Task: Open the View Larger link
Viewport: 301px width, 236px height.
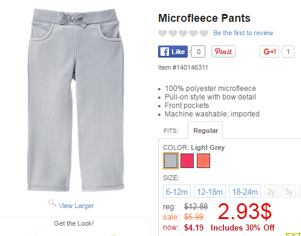Action: (76, 206)
